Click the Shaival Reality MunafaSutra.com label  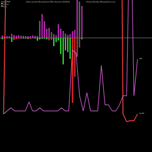[x=101, y=2]
